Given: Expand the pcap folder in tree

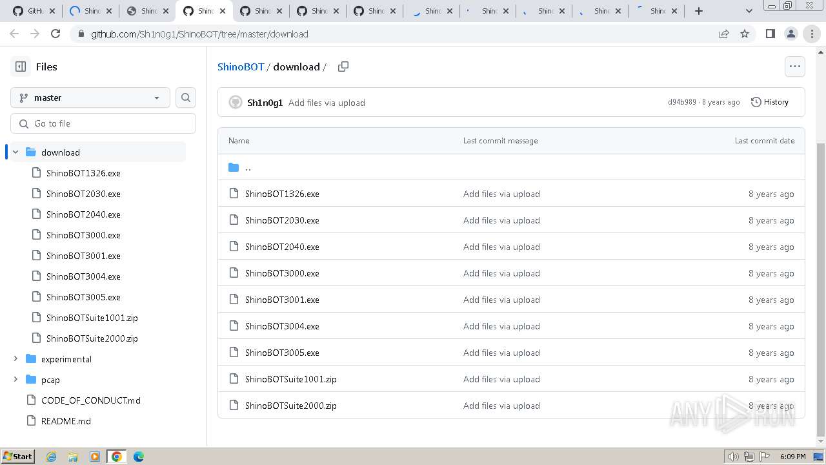Looking at the screenshot, I should coord(15,380).
